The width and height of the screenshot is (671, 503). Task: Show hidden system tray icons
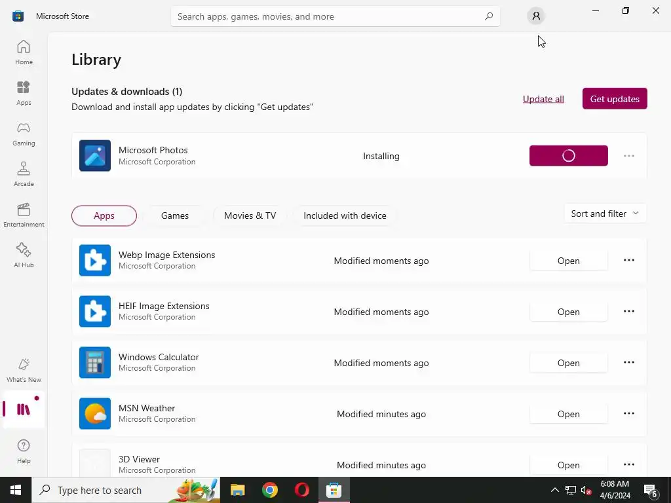click(554, 490)
